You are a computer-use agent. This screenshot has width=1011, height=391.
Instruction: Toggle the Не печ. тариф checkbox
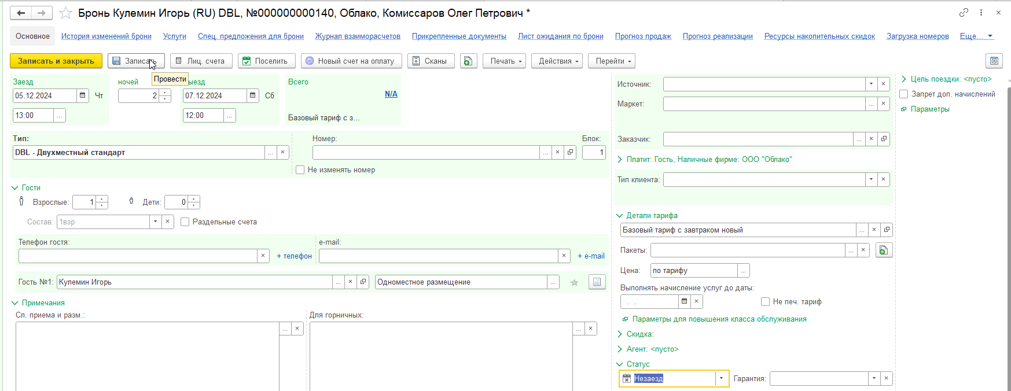pos(765,301)
